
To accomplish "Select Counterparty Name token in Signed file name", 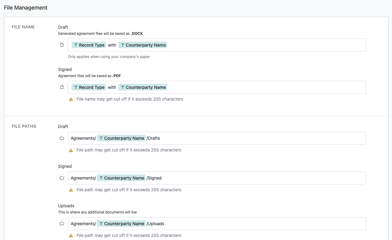I will (143, 87).
